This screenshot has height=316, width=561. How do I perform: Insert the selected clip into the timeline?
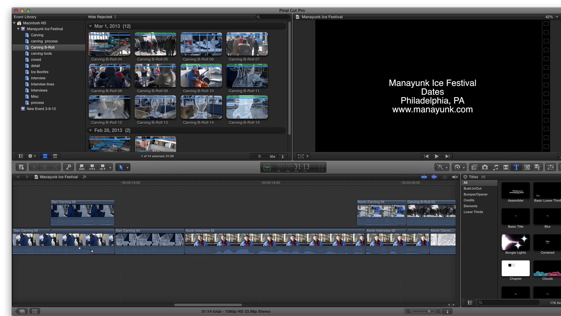tap(92, 167)
